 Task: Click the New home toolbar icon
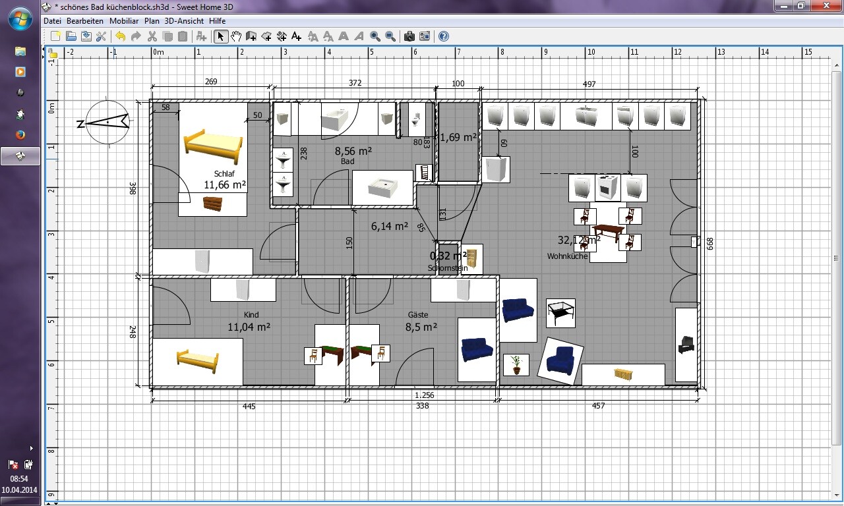point(55,36)
